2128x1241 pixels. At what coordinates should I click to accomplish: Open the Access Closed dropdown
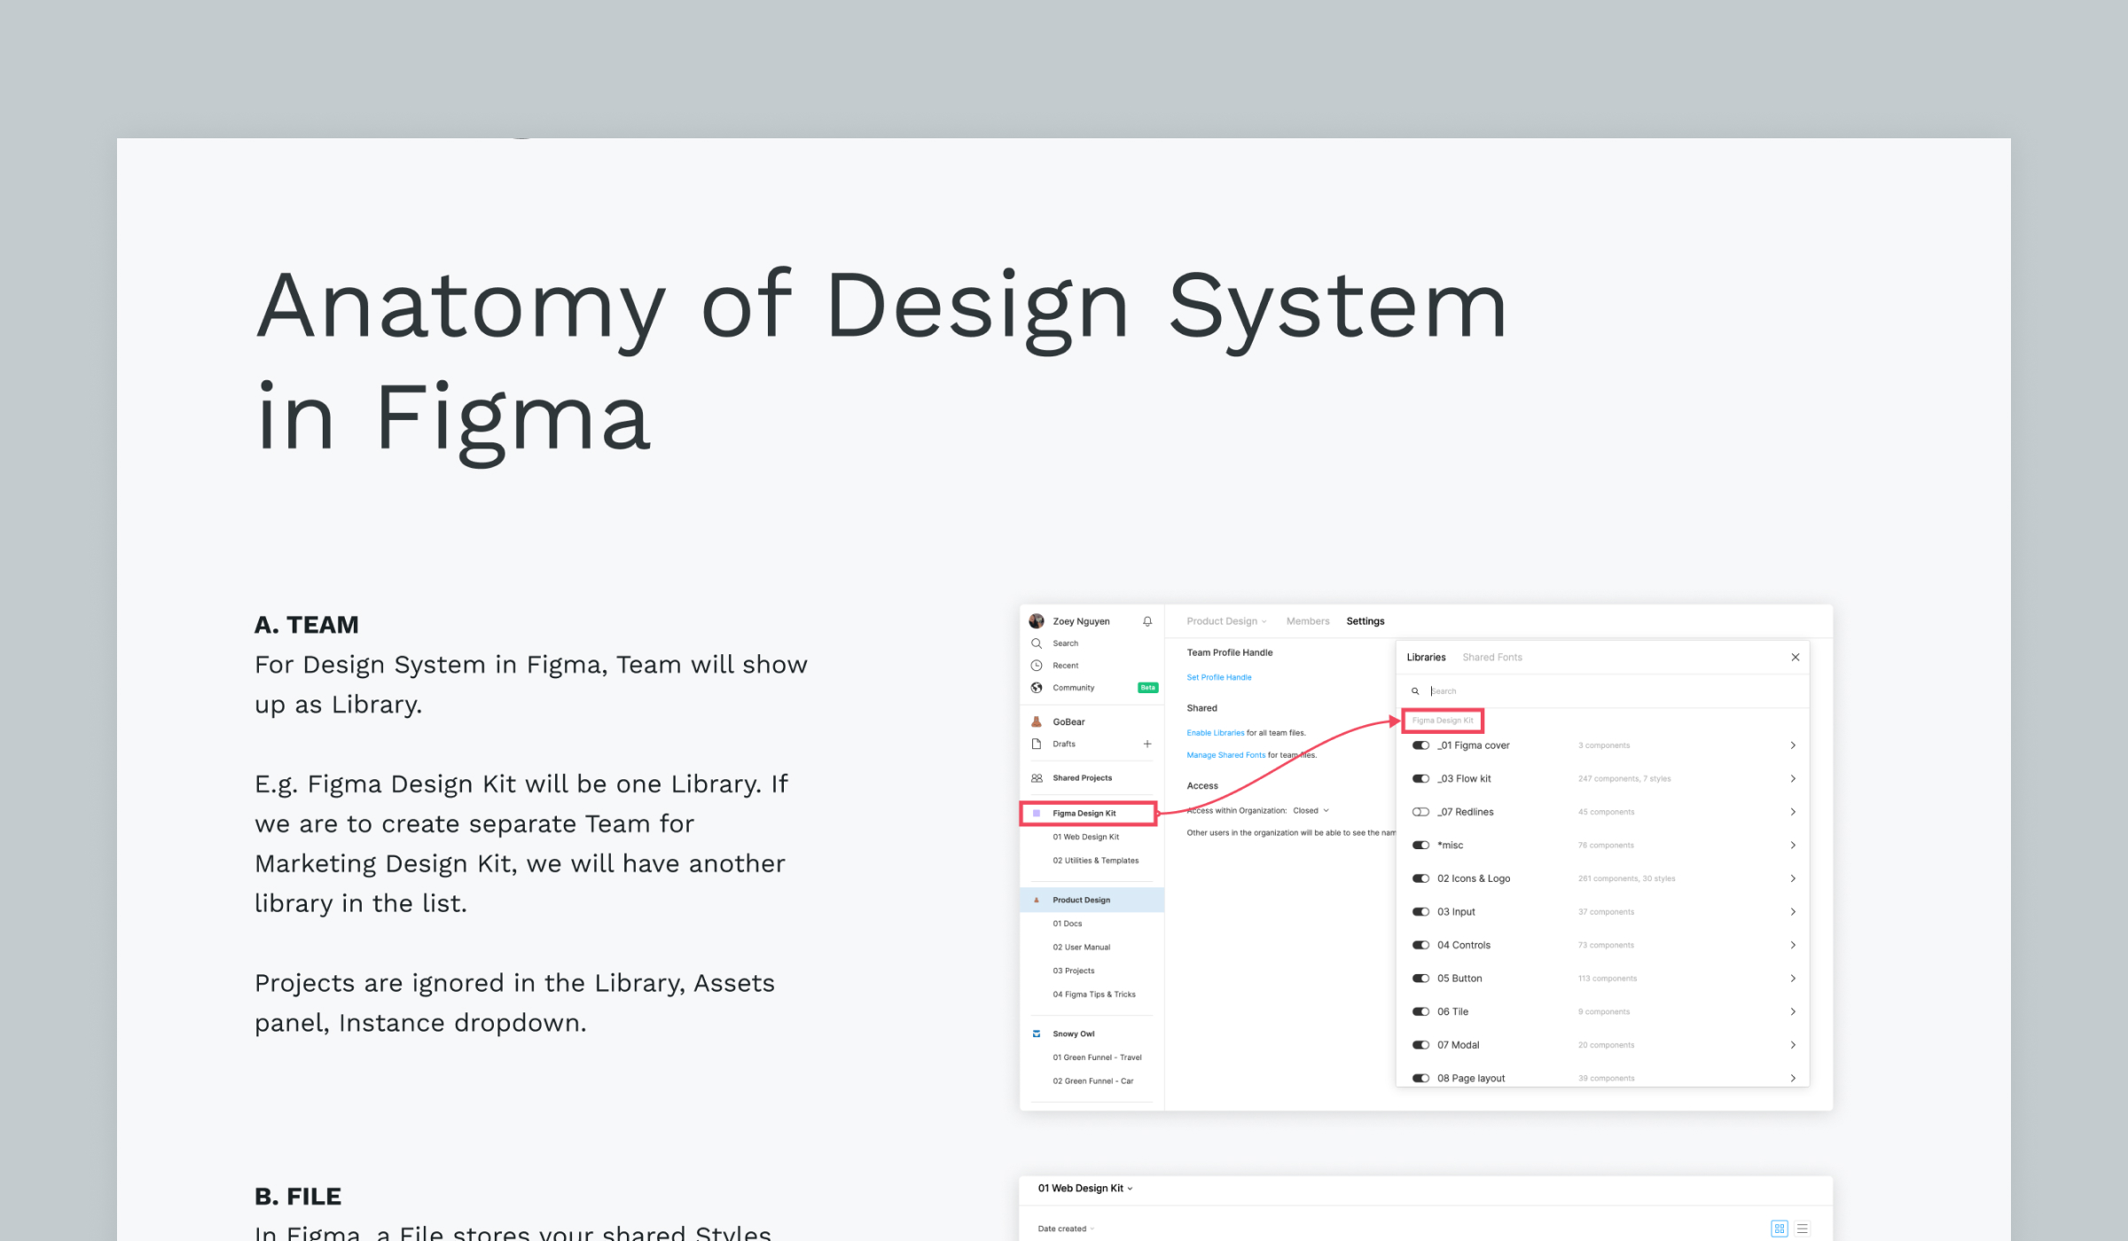click(1310, 810)
